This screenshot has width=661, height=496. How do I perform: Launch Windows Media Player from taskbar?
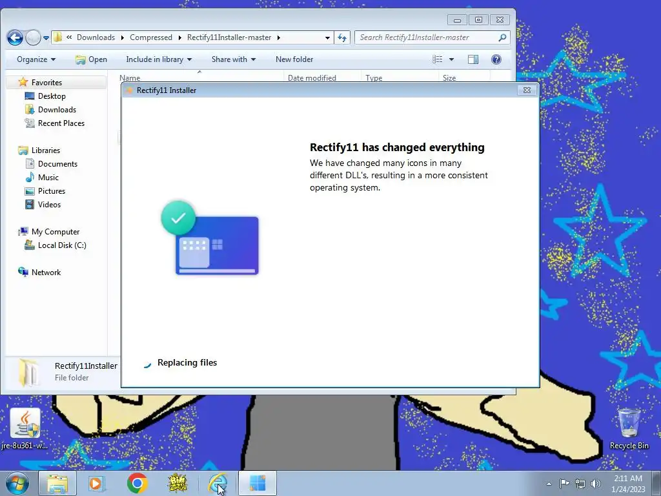point(96,483)
